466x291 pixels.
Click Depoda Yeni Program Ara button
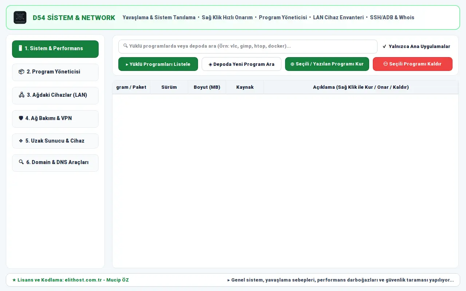241,64
